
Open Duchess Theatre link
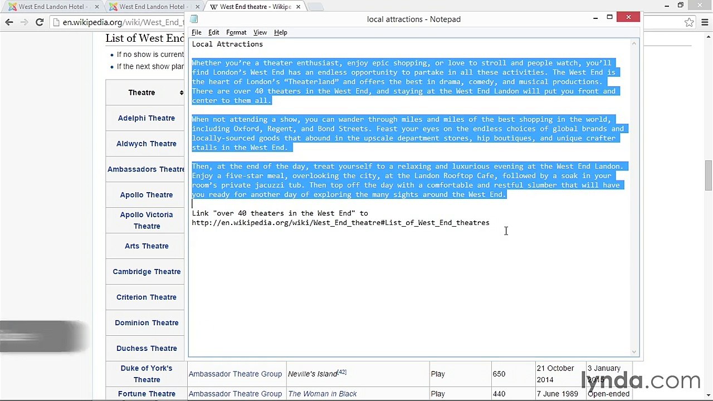[146, 349]
